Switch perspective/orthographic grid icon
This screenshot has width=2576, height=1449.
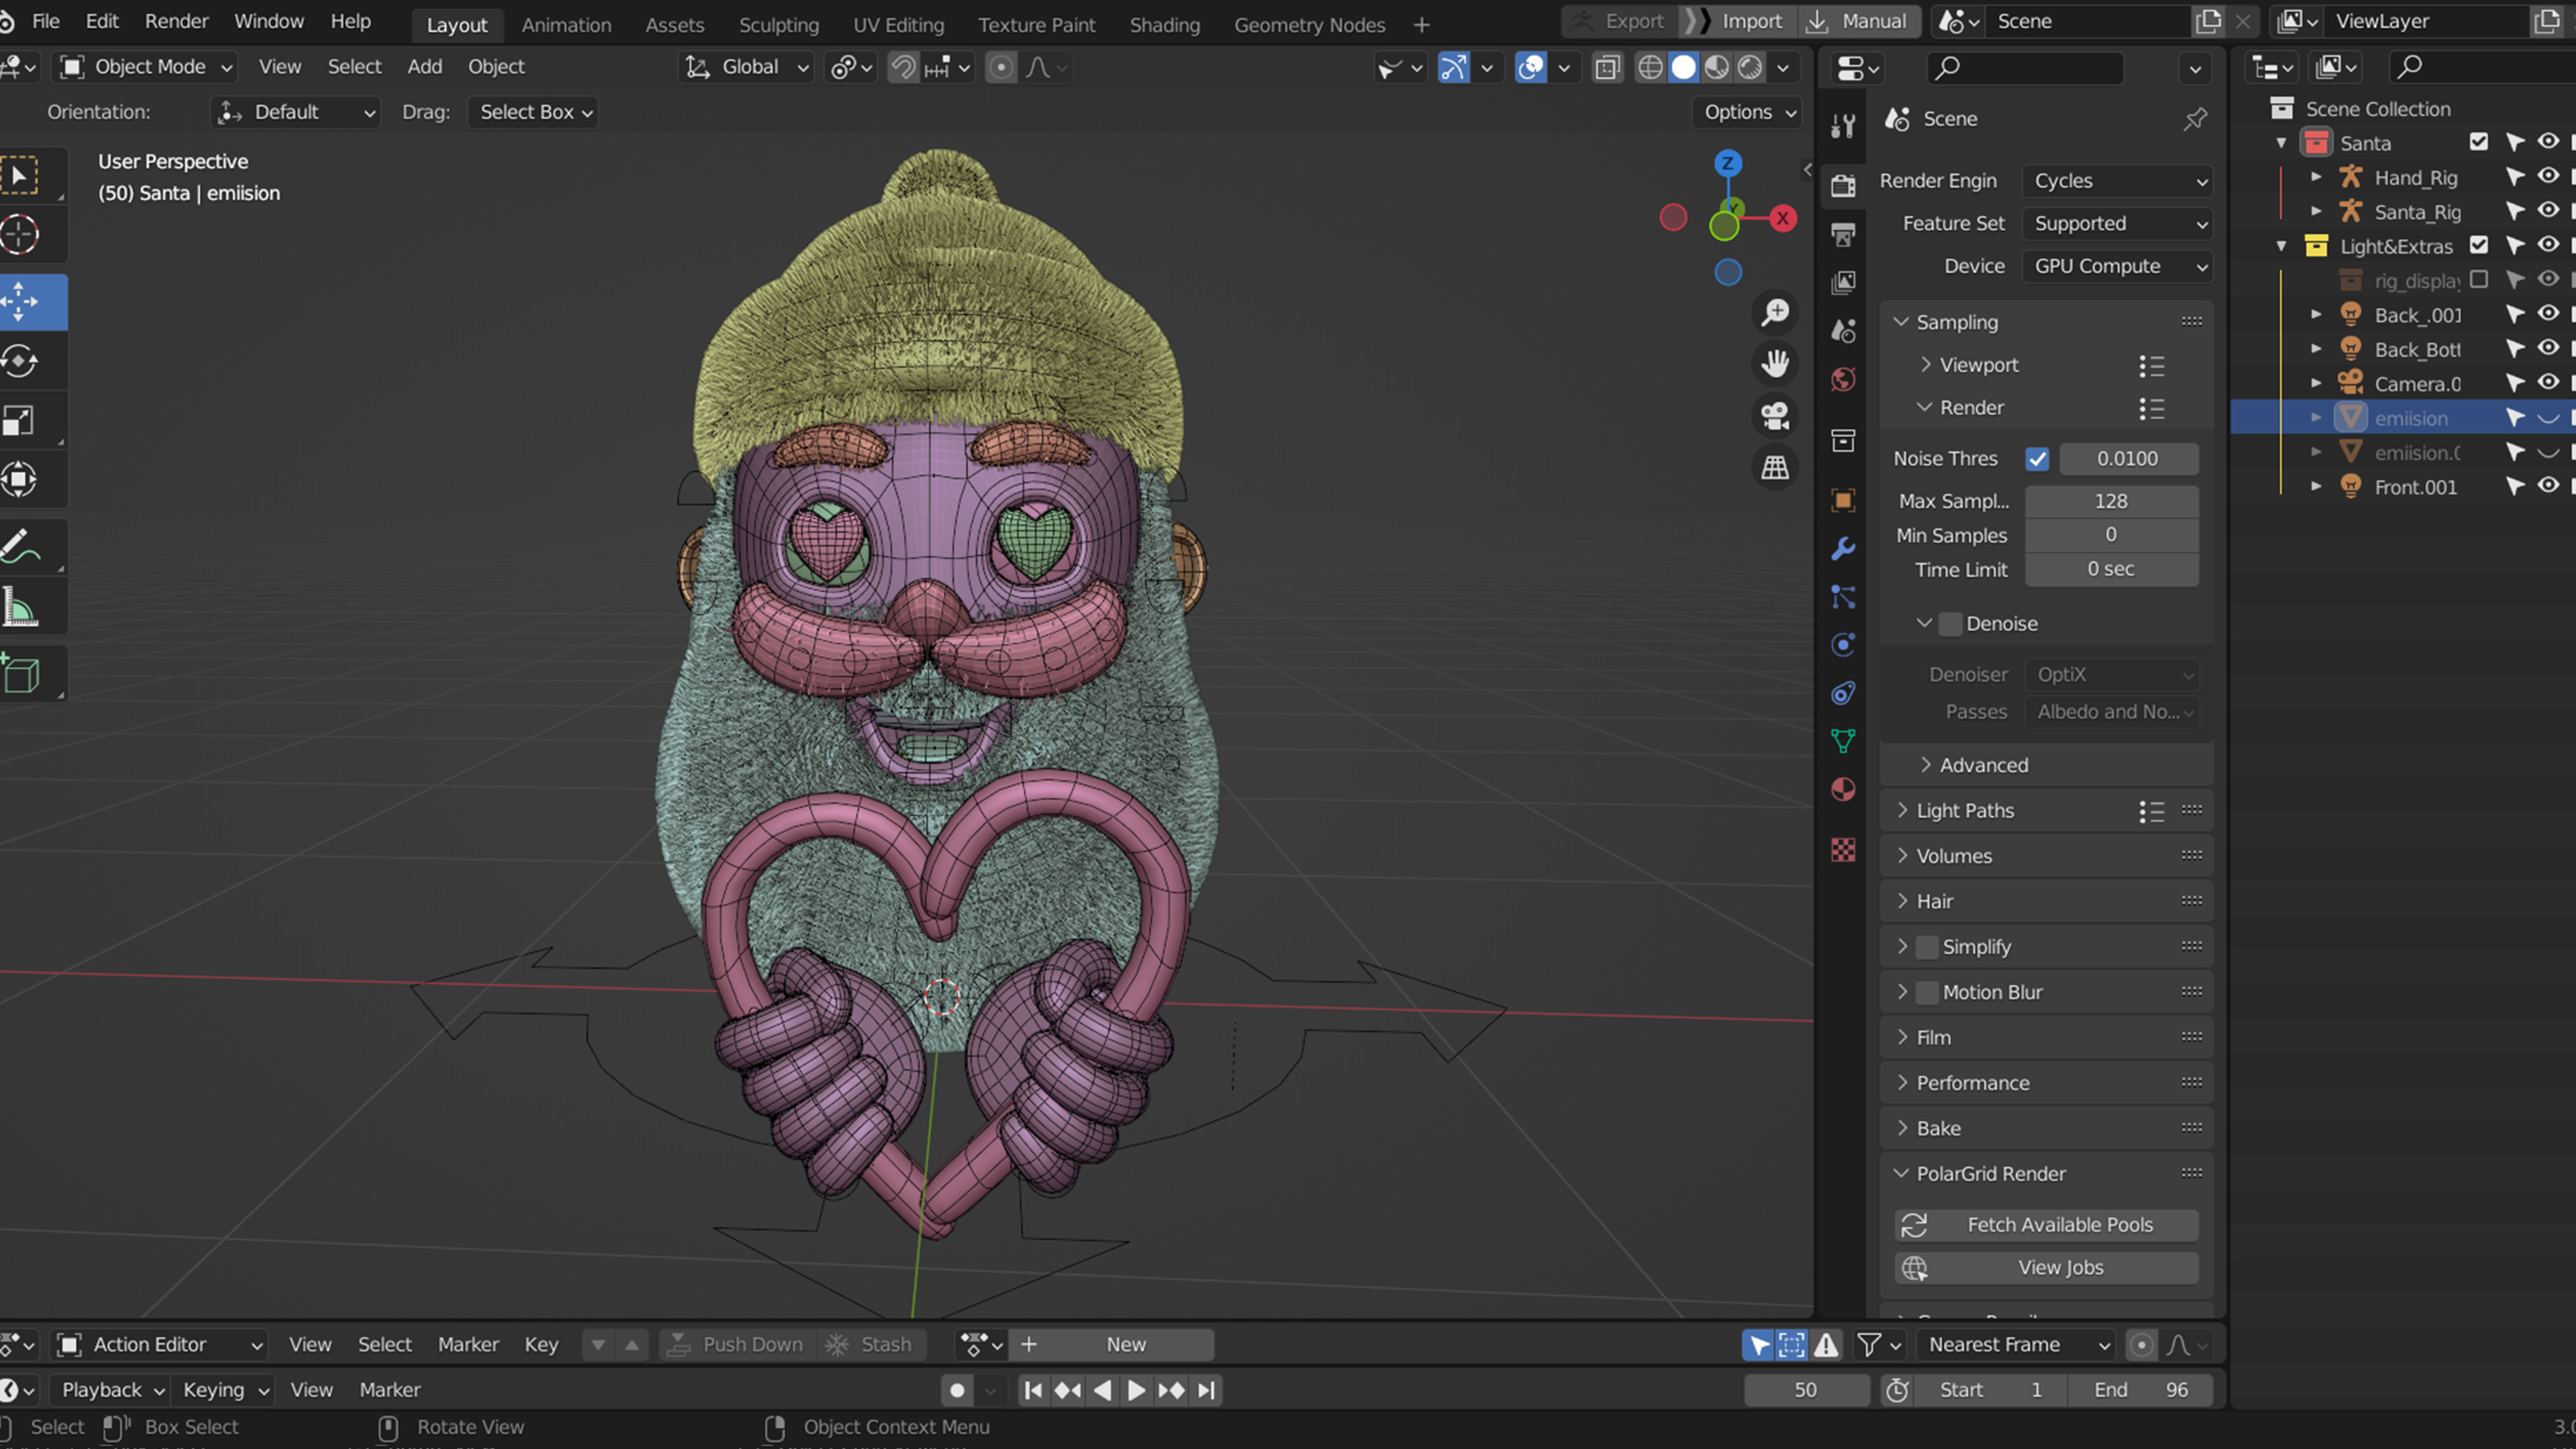(x=1775, y=467)
